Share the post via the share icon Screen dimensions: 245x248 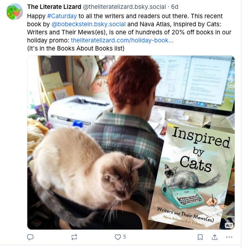coord(214,237)
